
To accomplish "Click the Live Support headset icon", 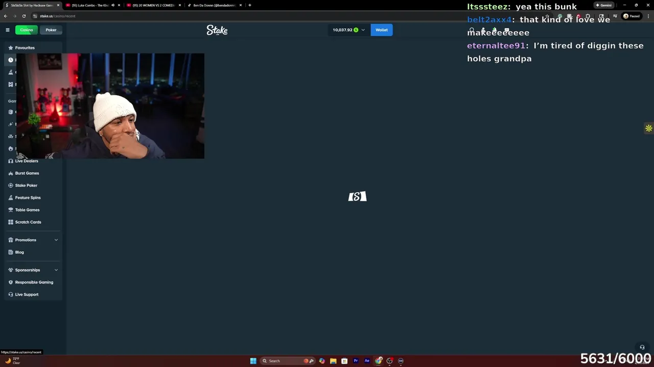I will [11, 295].
